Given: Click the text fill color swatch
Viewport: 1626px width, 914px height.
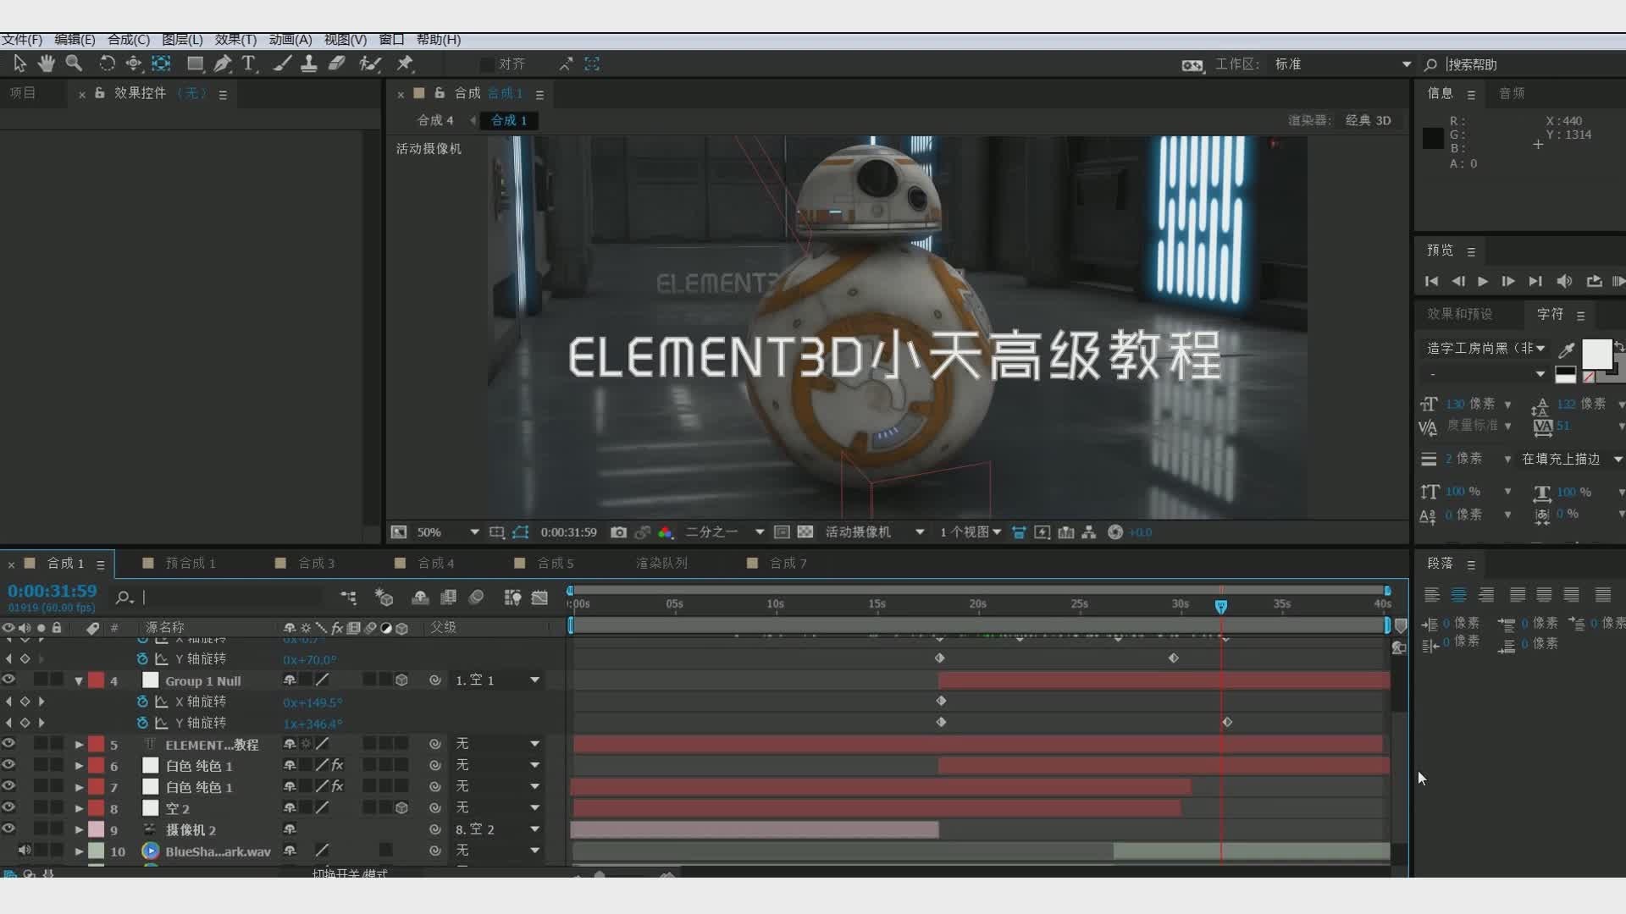Looking at the screenshot, I should (1596, 353).
